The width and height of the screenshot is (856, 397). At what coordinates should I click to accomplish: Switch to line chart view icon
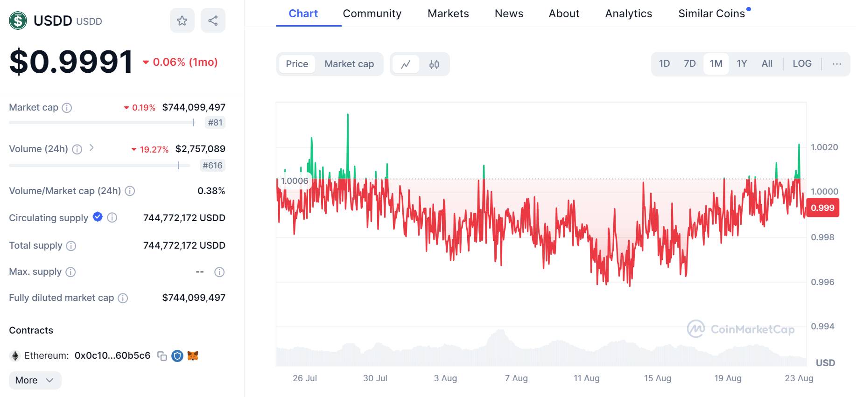pos(406,64)
